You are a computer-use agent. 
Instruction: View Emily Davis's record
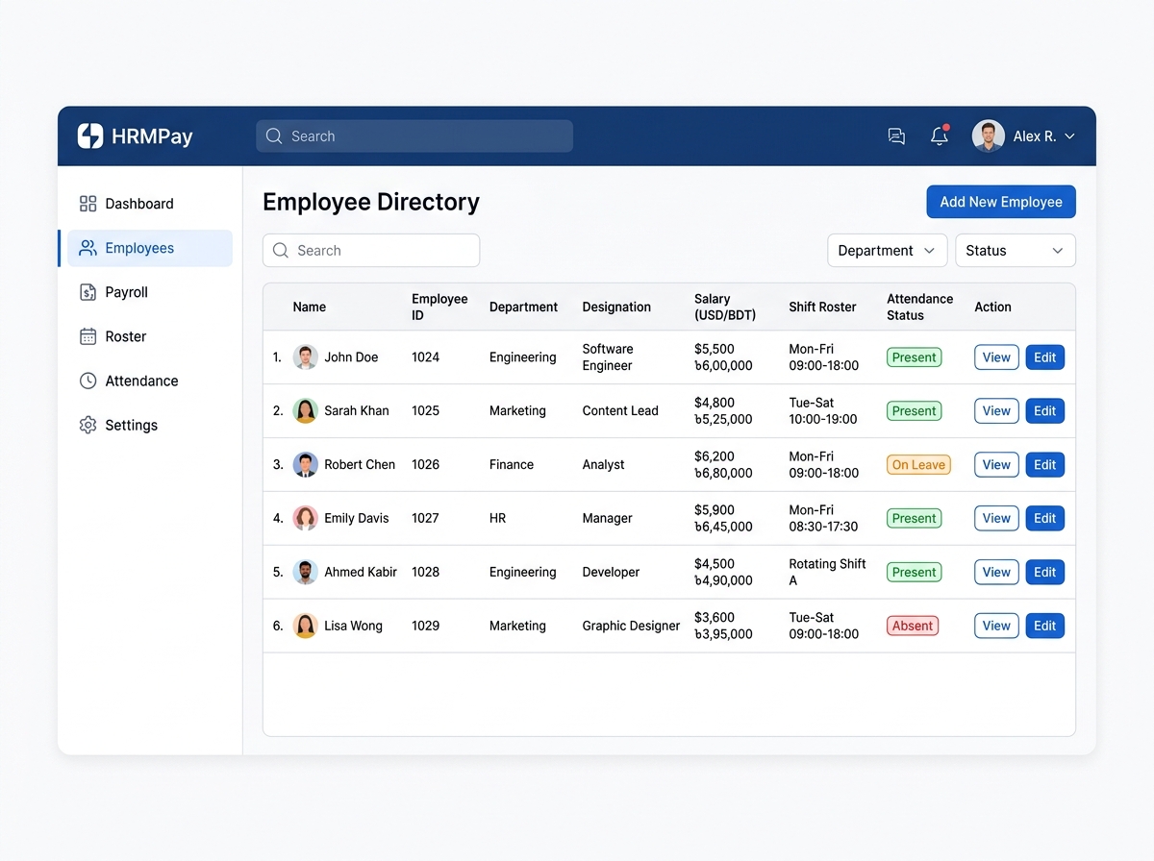click(x=996, y=519)
